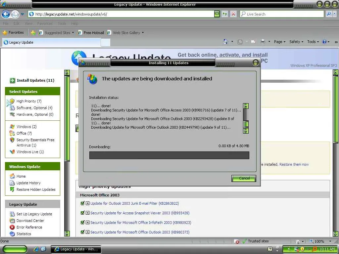Click installation status scroll down arrow

pos(246,131)
